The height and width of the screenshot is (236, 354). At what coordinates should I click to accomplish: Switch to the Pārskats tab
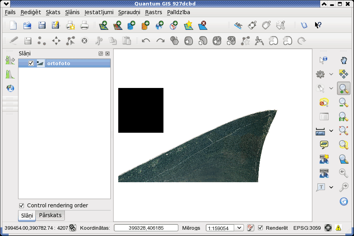click(50, 215)
